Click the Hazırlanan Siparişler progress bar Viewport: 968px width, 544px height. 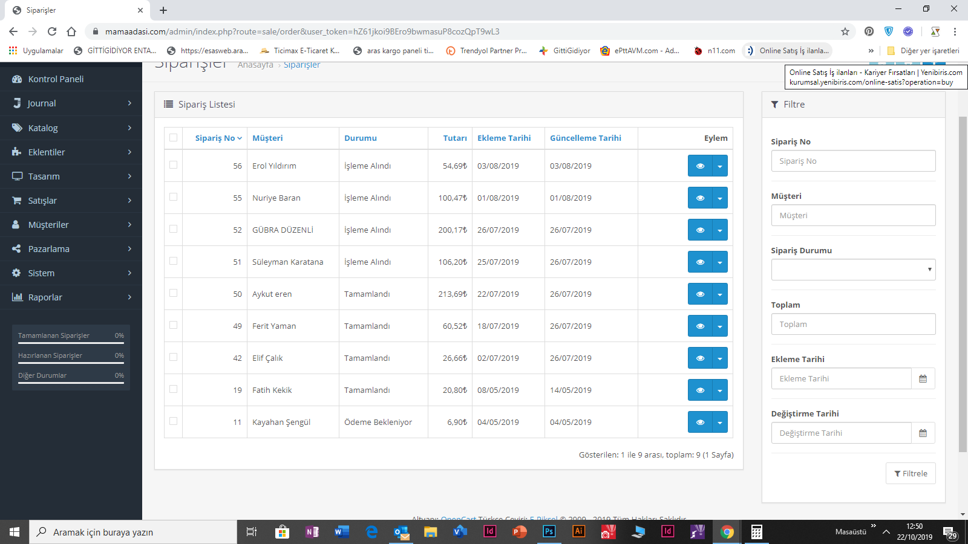pyautogui.click(x=71, y=363)
